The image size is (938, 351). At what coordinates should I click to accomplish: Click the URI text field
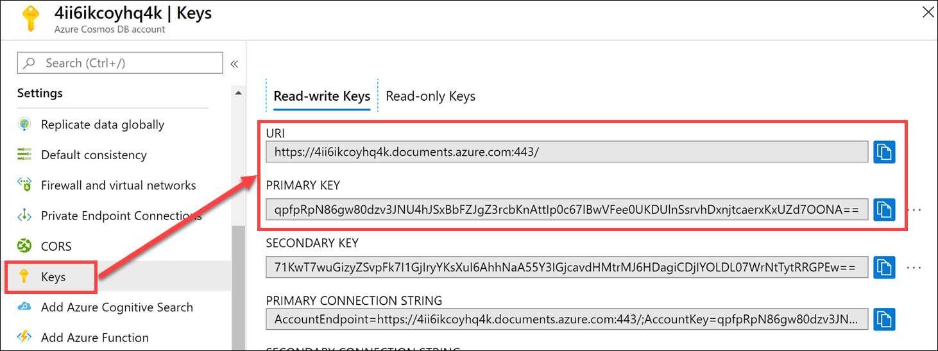coord(567,152)
